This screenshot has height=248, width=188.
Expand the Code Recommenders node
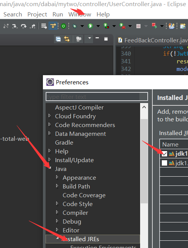(50, 124)
